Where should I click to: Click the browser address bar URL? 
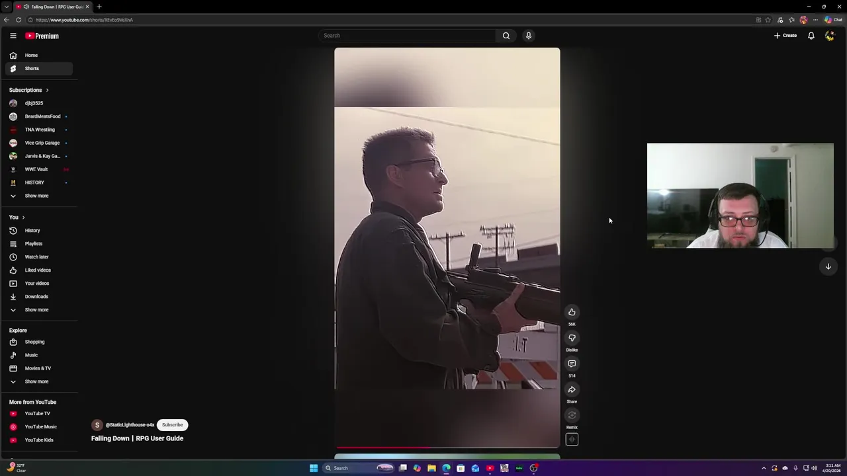point(84,20)
